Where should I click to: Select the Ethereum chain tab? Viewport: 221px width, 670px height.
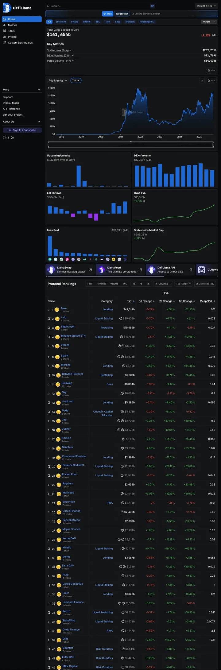pos(61,22)
